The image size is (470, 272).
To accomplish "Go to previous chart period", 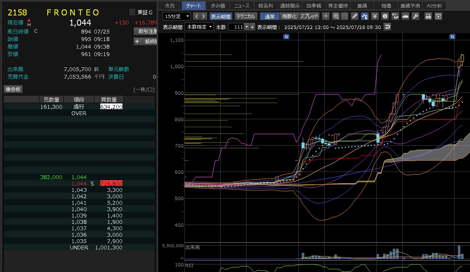I will pyautogui.click(x=196, y=16).
